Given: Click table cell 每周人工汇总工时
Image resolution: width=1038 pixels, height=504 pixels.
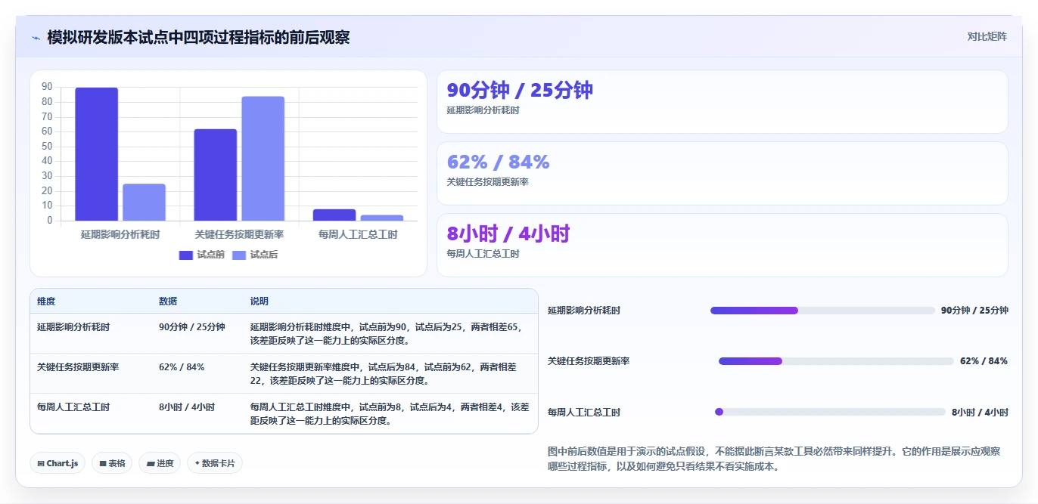Looking at the screenshot, I should click(73, 407).
